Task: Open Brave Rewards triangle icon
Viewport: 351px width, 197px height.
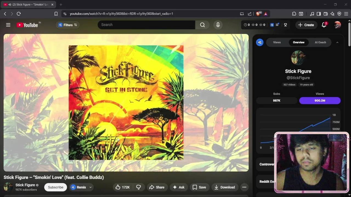Action: tap(265, 14)
